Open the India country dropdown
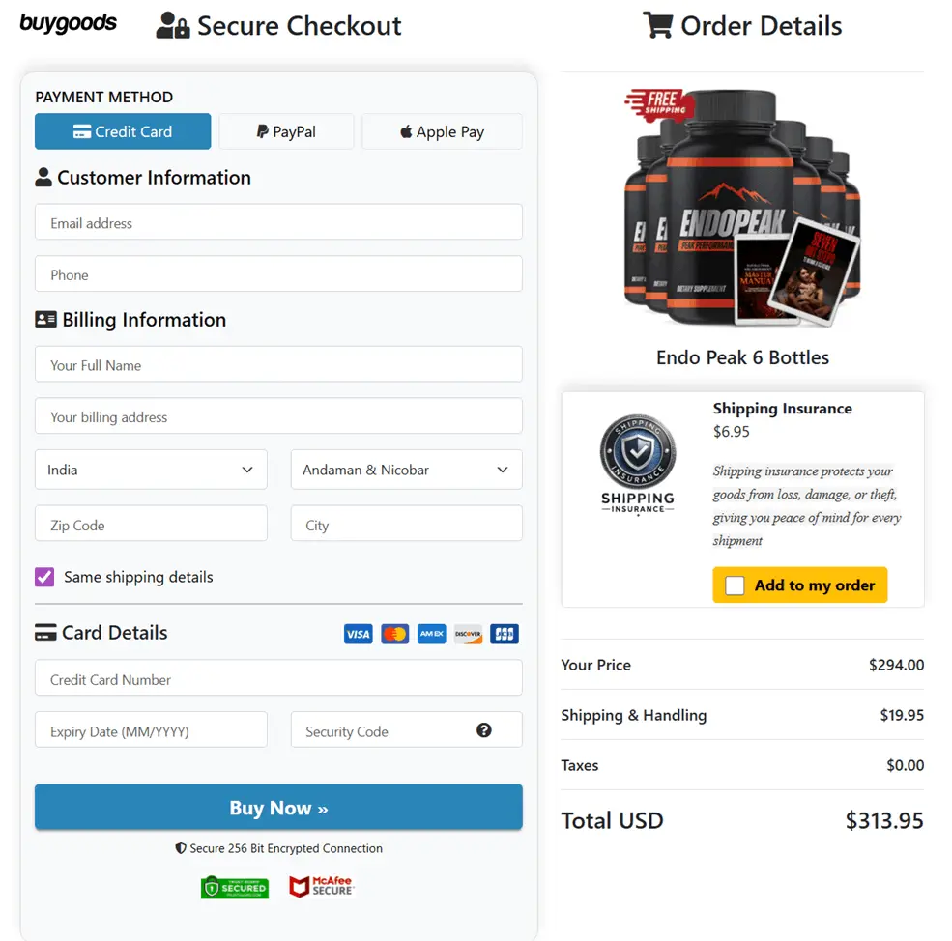 pos(151,470)
